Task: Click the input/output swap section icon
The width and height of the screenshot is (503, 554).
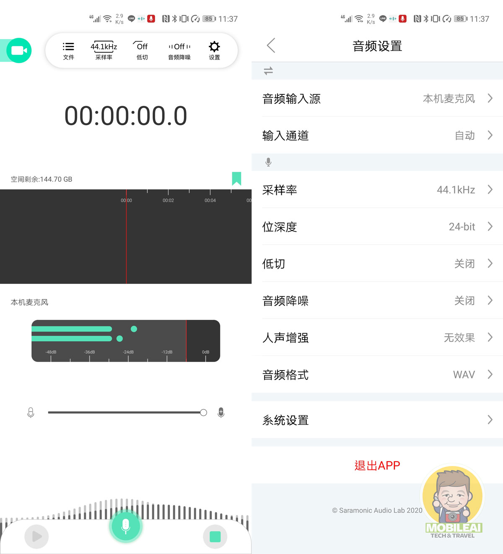Action: 268,71
